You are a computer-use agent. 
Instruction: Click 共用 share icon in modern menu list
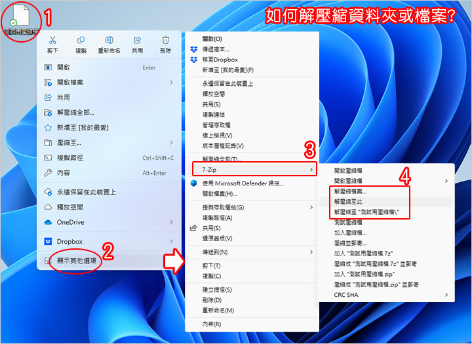[x=48, y=98]
